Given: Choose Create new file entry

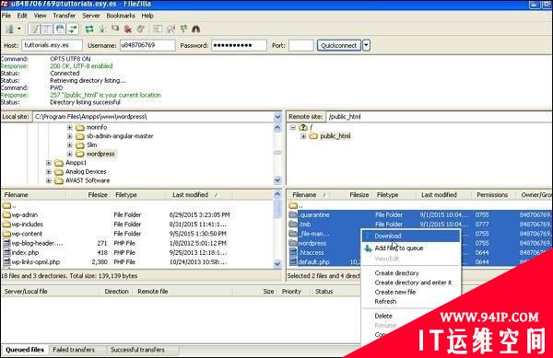Looking at the screenshot, I should [395, 292].
